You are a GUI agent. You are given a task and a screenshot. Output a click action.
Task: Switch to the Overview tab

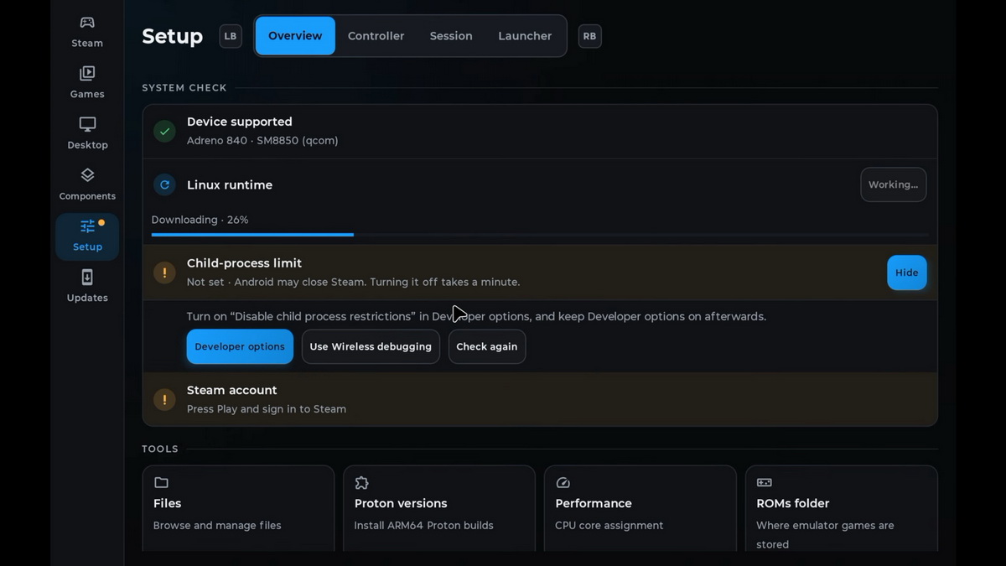point(295,36)
